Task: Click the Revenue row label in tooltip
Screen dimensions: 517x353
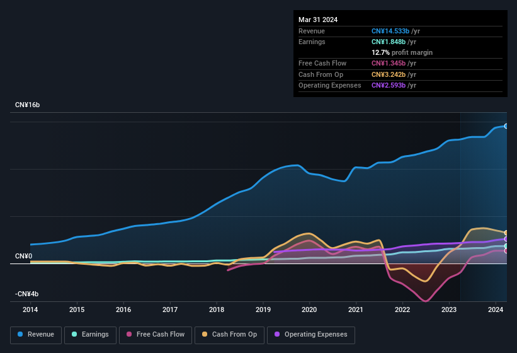Action: [x=312, y=31]
